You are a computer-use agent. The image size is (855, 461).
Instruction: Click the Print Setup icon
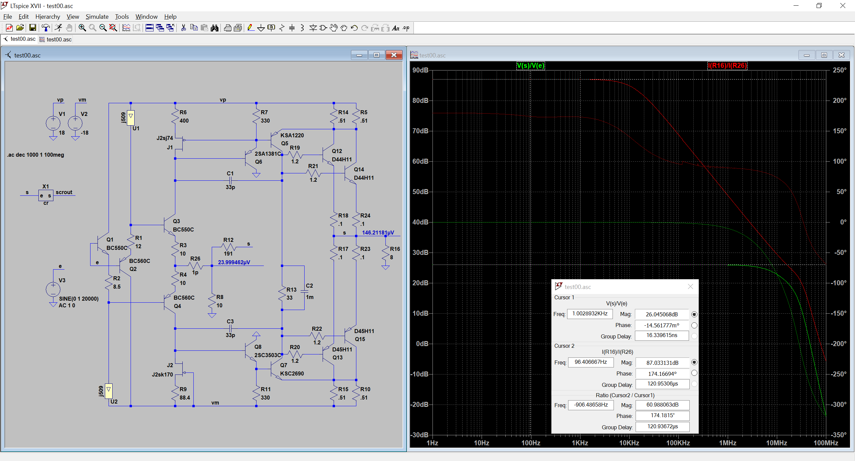[227, 28]
